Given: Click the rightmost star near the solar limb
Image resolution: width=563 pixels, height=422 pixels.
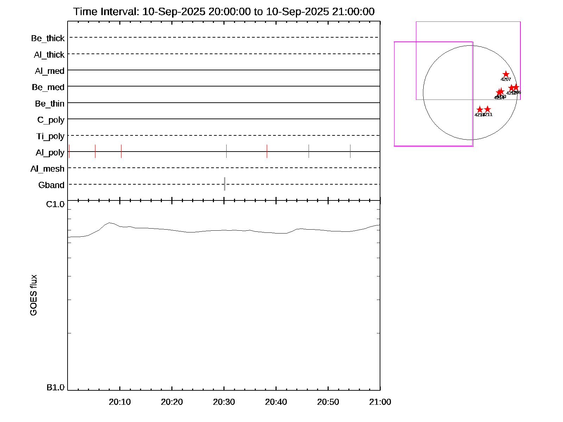Looking at the screenshot, I should point(516,87).
